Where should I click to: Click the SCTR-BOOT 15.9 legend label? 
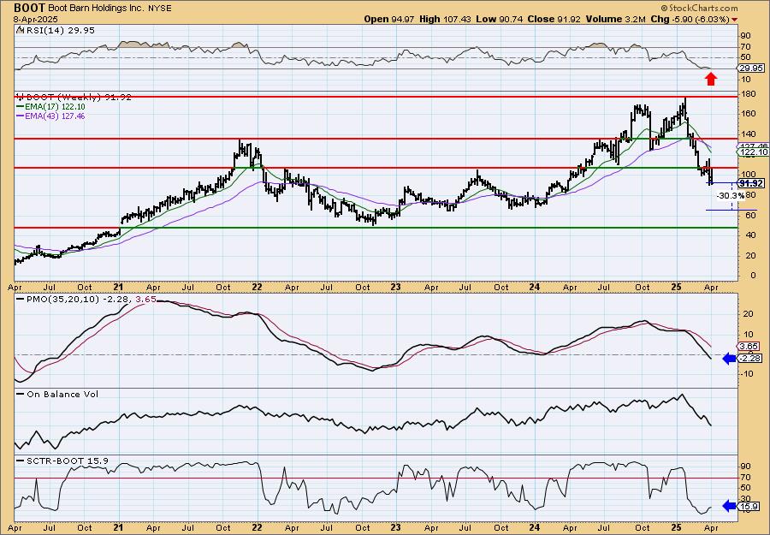point(68,461)
